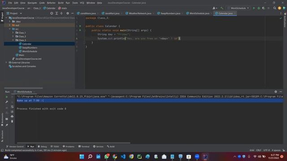287x161 pixels.
Task: Open Run panel settings gear
Action: pyautogui.click(x=276, y=92)
